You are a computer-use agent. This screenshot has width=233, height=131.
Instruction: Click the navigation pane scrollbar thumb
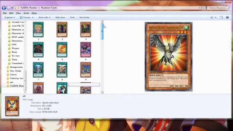click(x=25, y=80)
